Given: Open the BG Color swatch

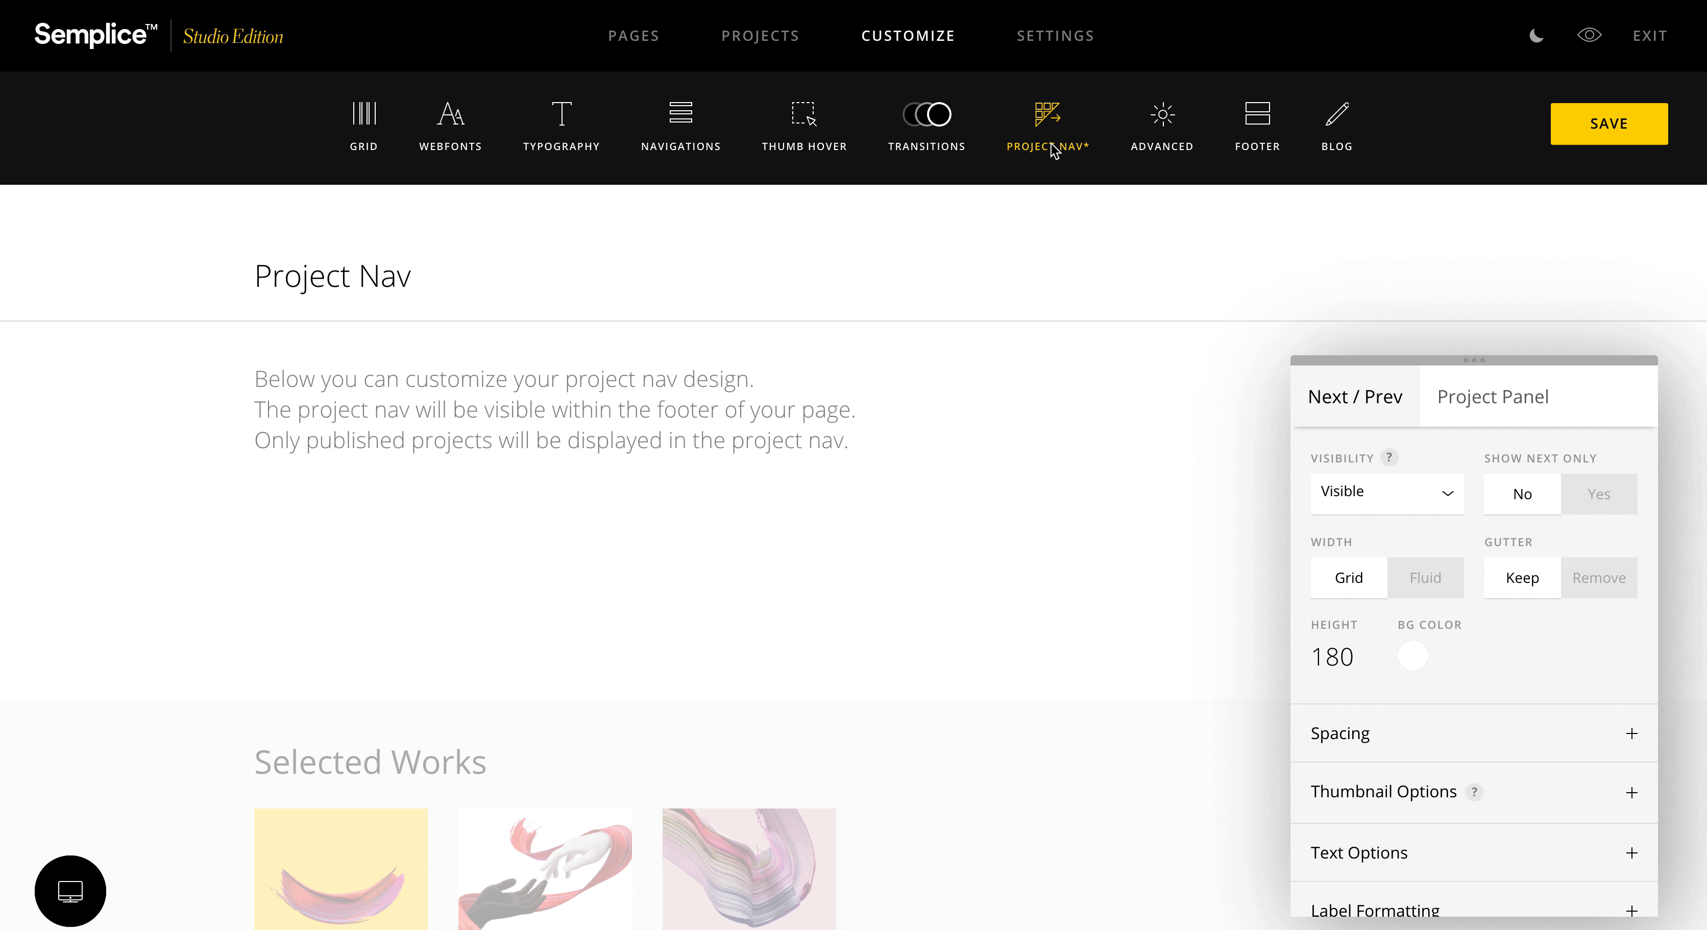Looking at the screenshot, I should pyautogui.click(x=1413, y=656).
